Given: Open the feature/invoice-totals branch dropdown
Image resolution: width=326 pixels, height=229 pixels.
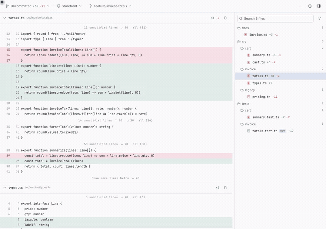Looking at the screenshot, I should (x=110, y=6).
